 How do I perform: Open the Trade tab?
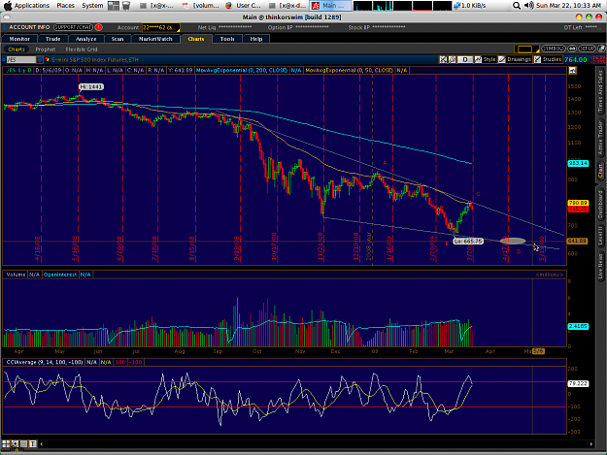52,39
